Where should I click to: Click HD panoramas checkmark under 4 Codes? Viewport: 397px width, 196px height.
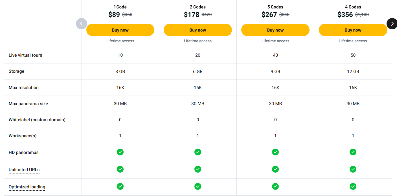[353, 152]
